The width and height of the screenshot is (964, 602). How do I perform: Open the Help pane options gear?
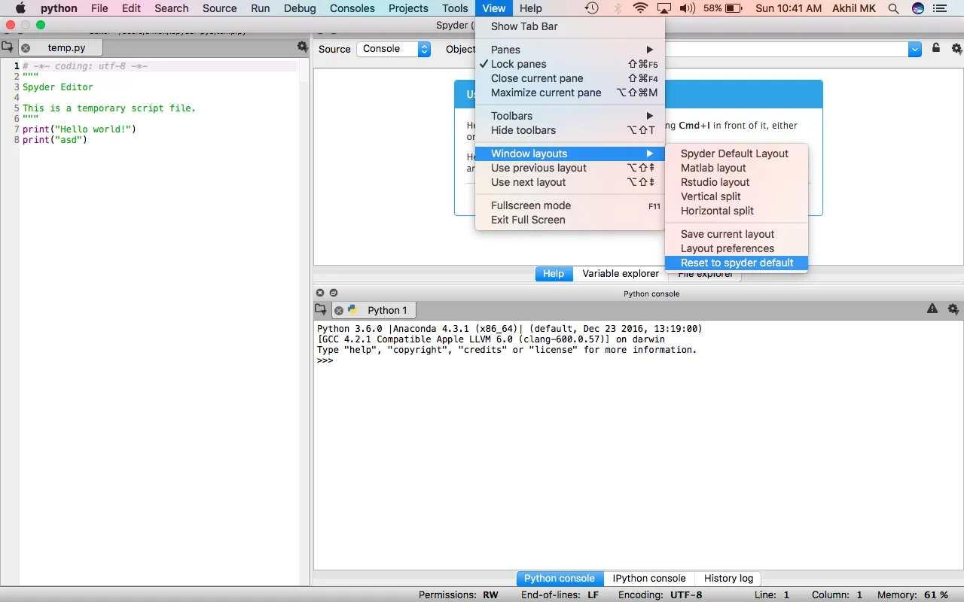tap(956, 48)
